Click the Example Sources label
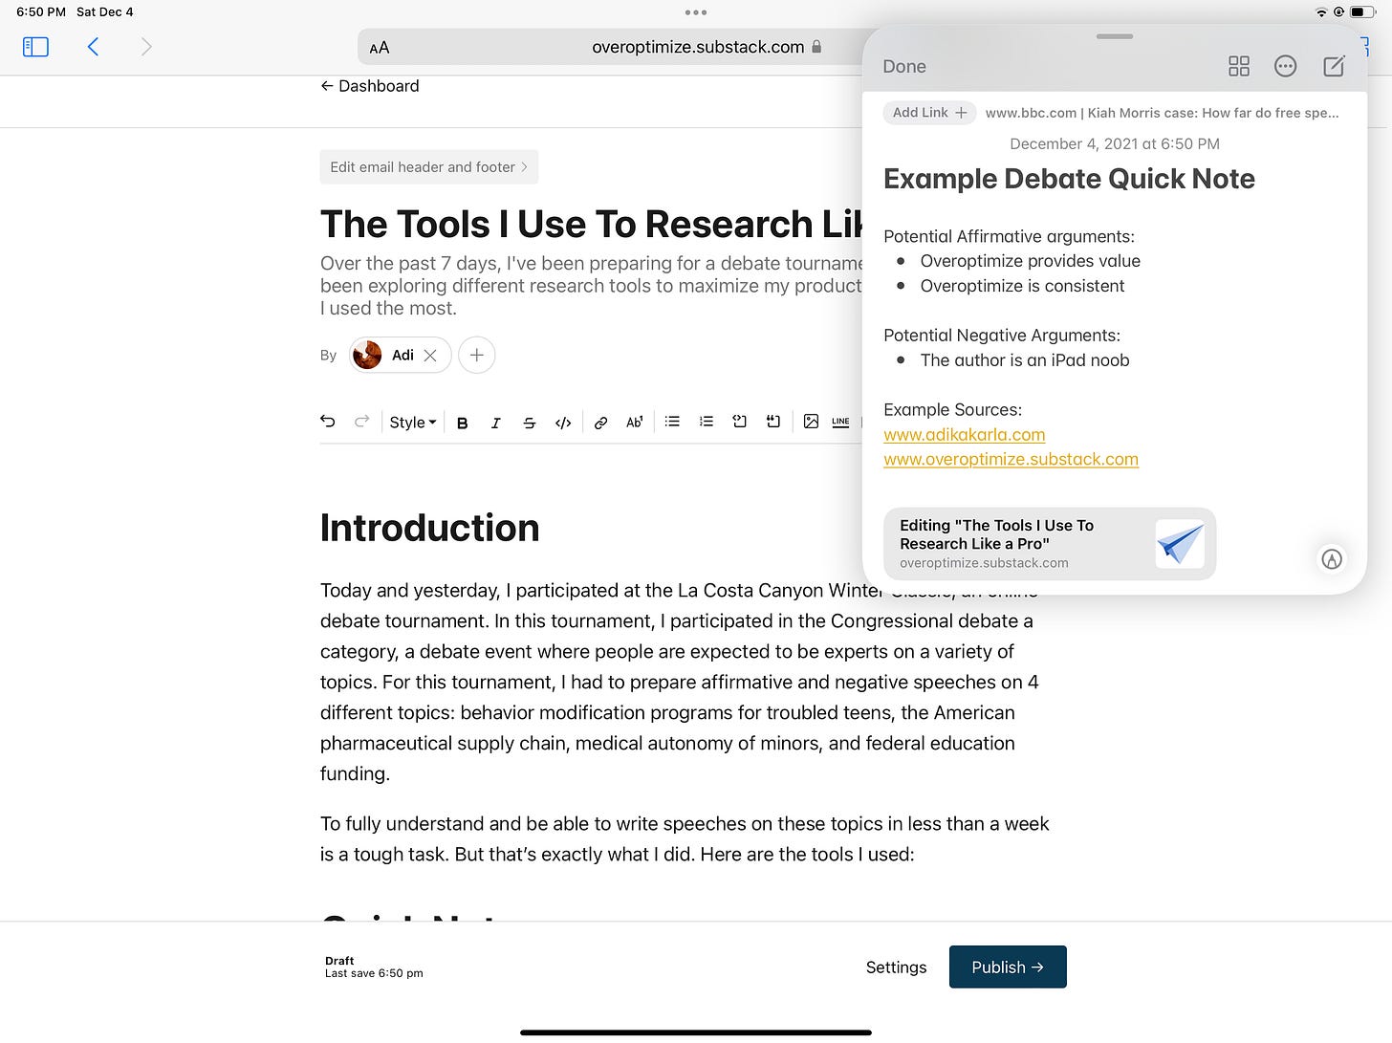This screenshot has height=1043, width=1392. point(952,410)
